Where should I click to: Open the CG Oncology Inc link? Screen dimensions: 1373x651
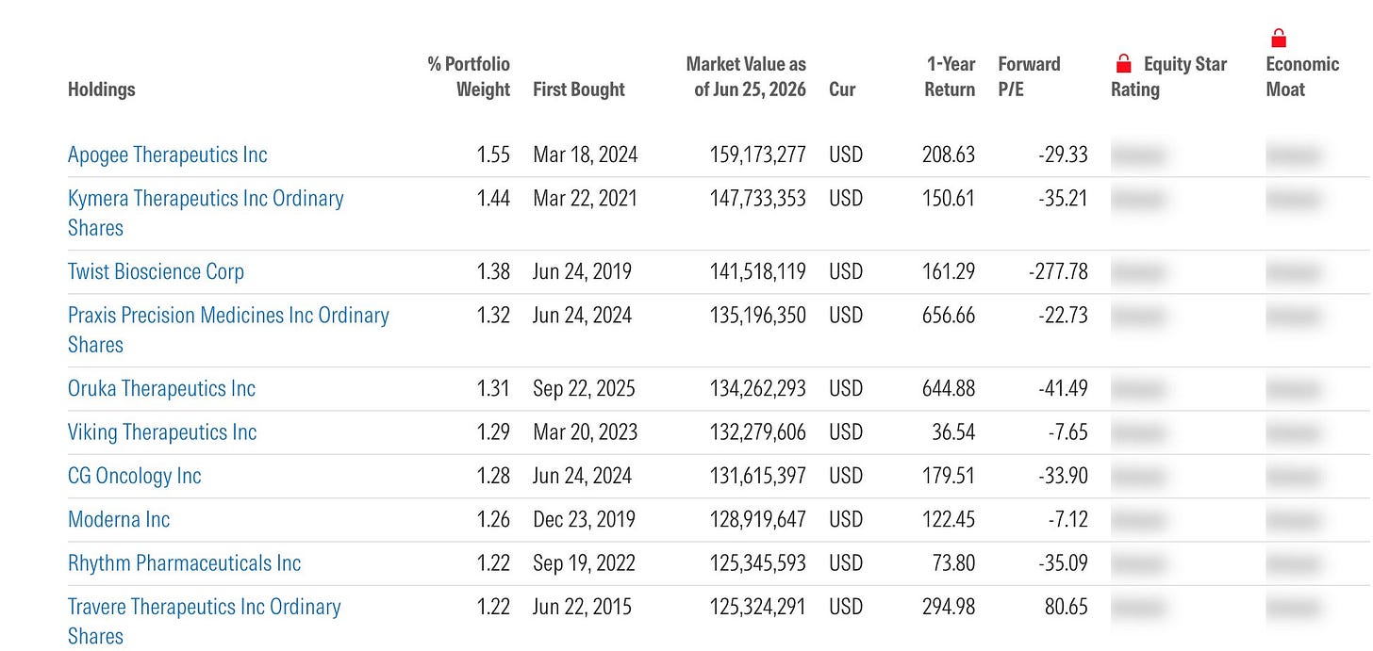(x=135, y=476)
